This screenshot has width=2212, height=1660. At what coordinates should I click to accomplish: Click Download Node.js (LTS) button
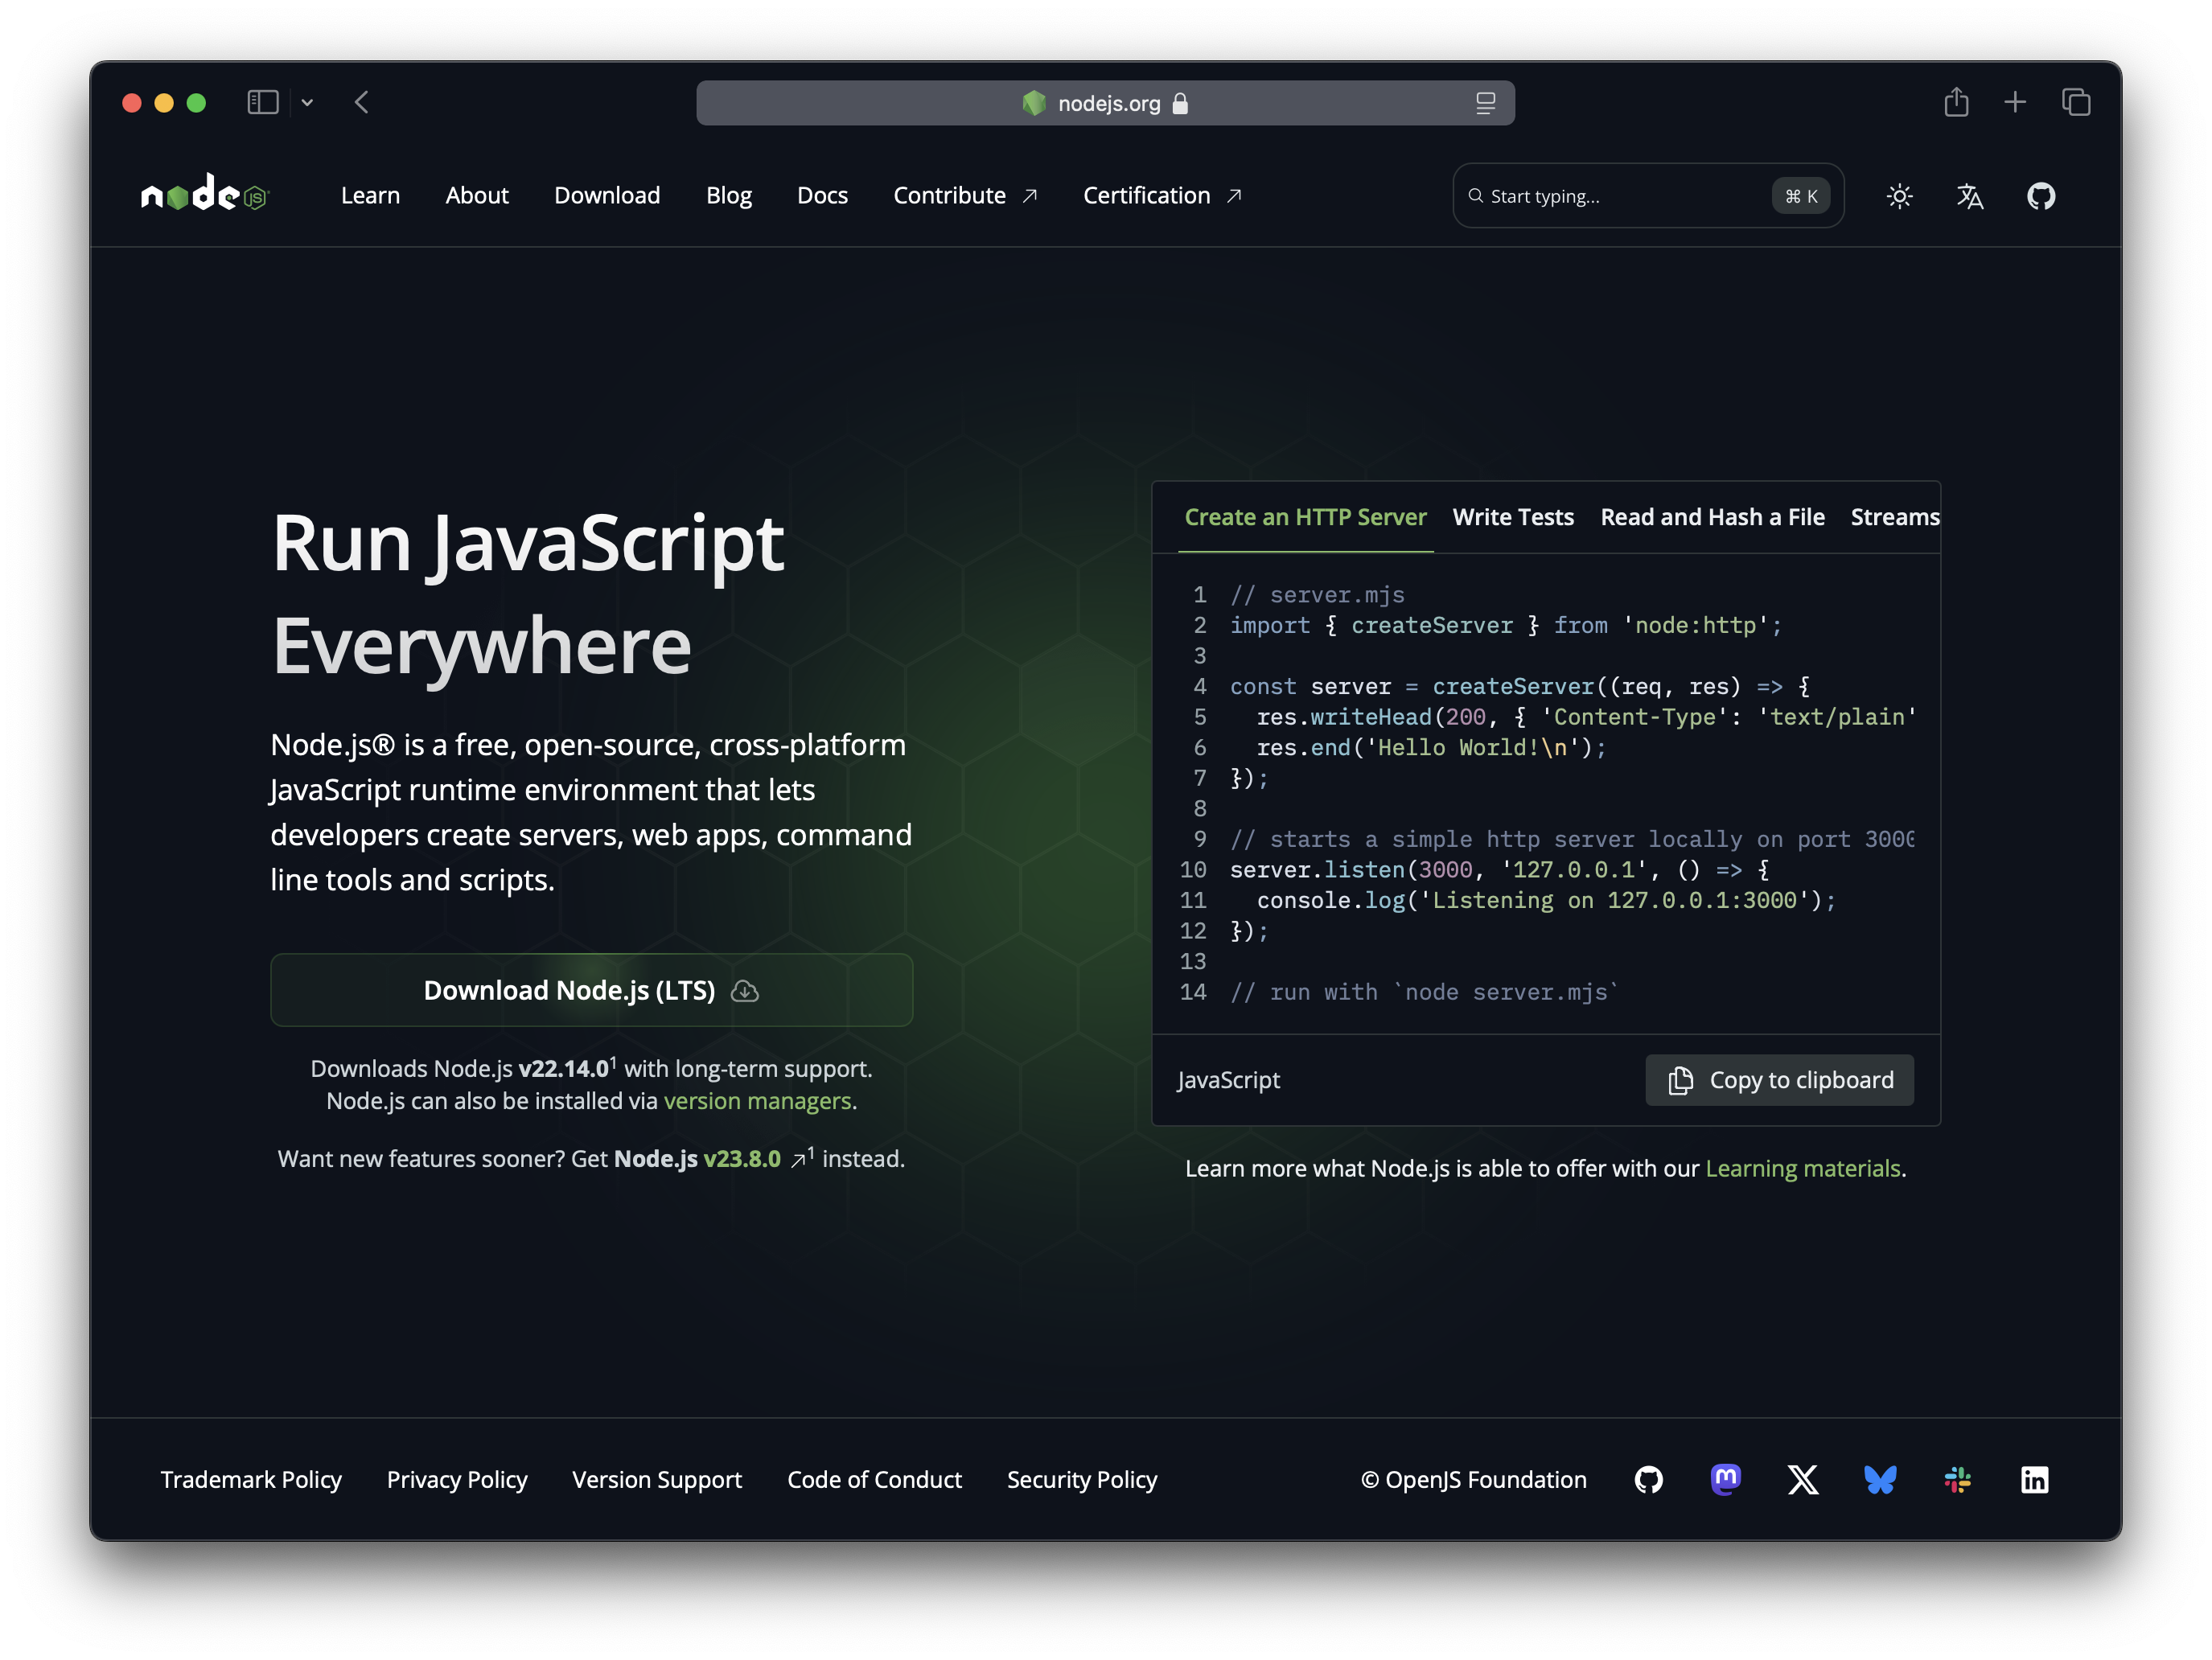(591, 990)
